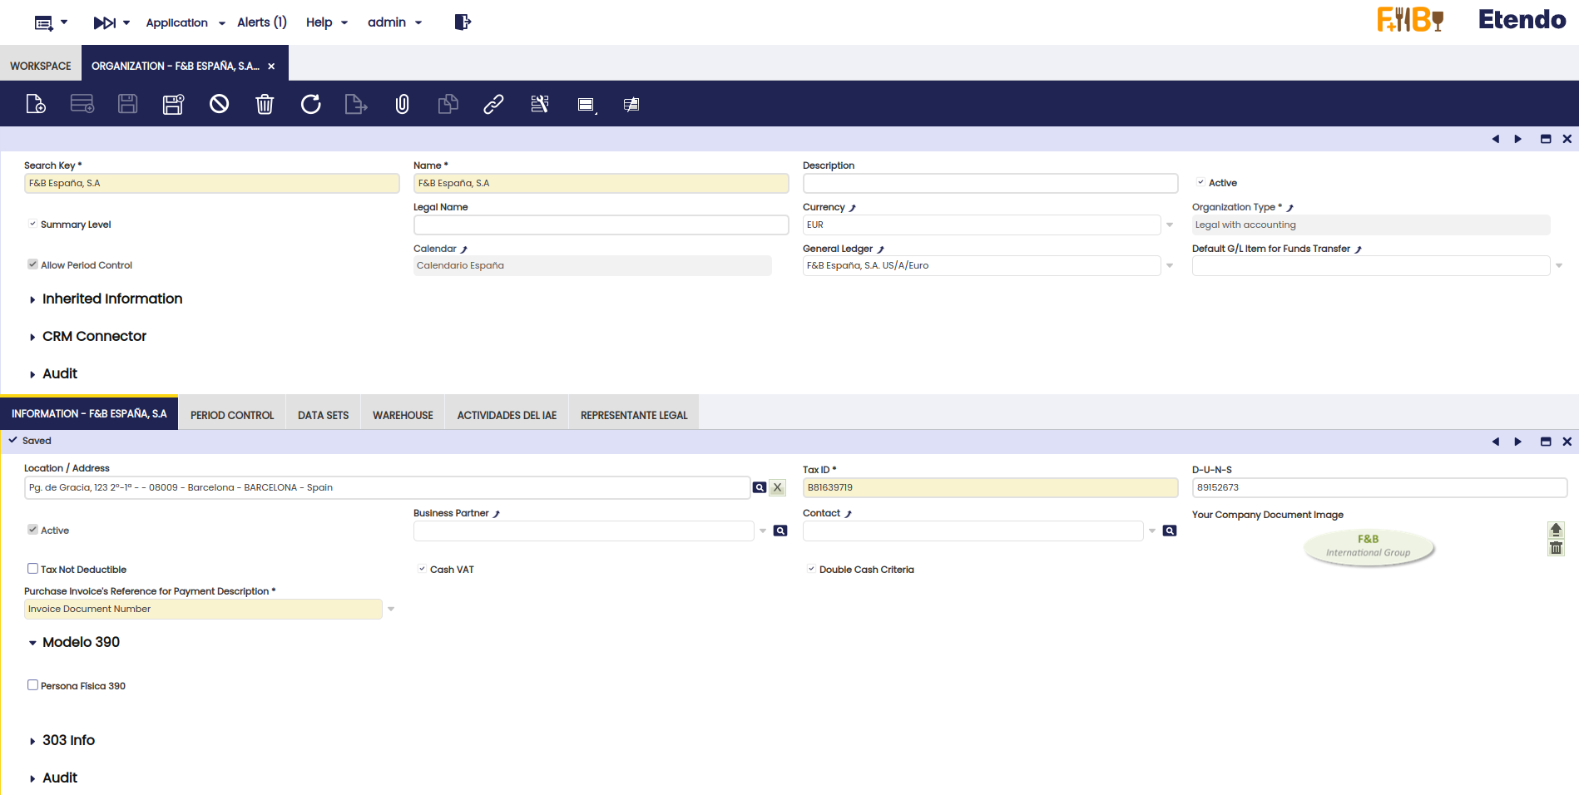The height and width of the screenshot is (795, 1579).
Task: Collapse Modelo 390 section
Action: [x=74, y=642]
